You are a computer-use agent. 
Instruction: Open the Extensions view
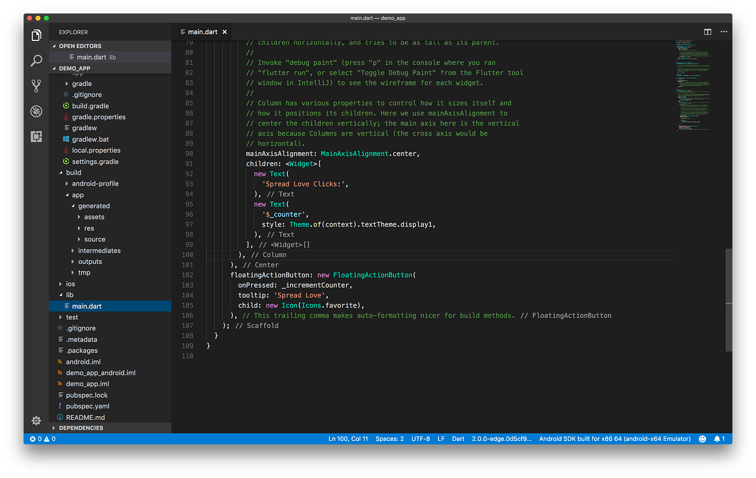36,136
